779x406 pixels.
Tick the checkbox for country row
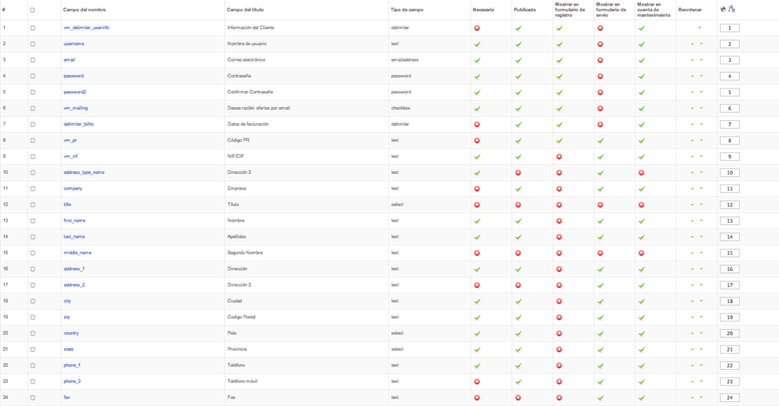pyautogui.click(x=33, y=333)
